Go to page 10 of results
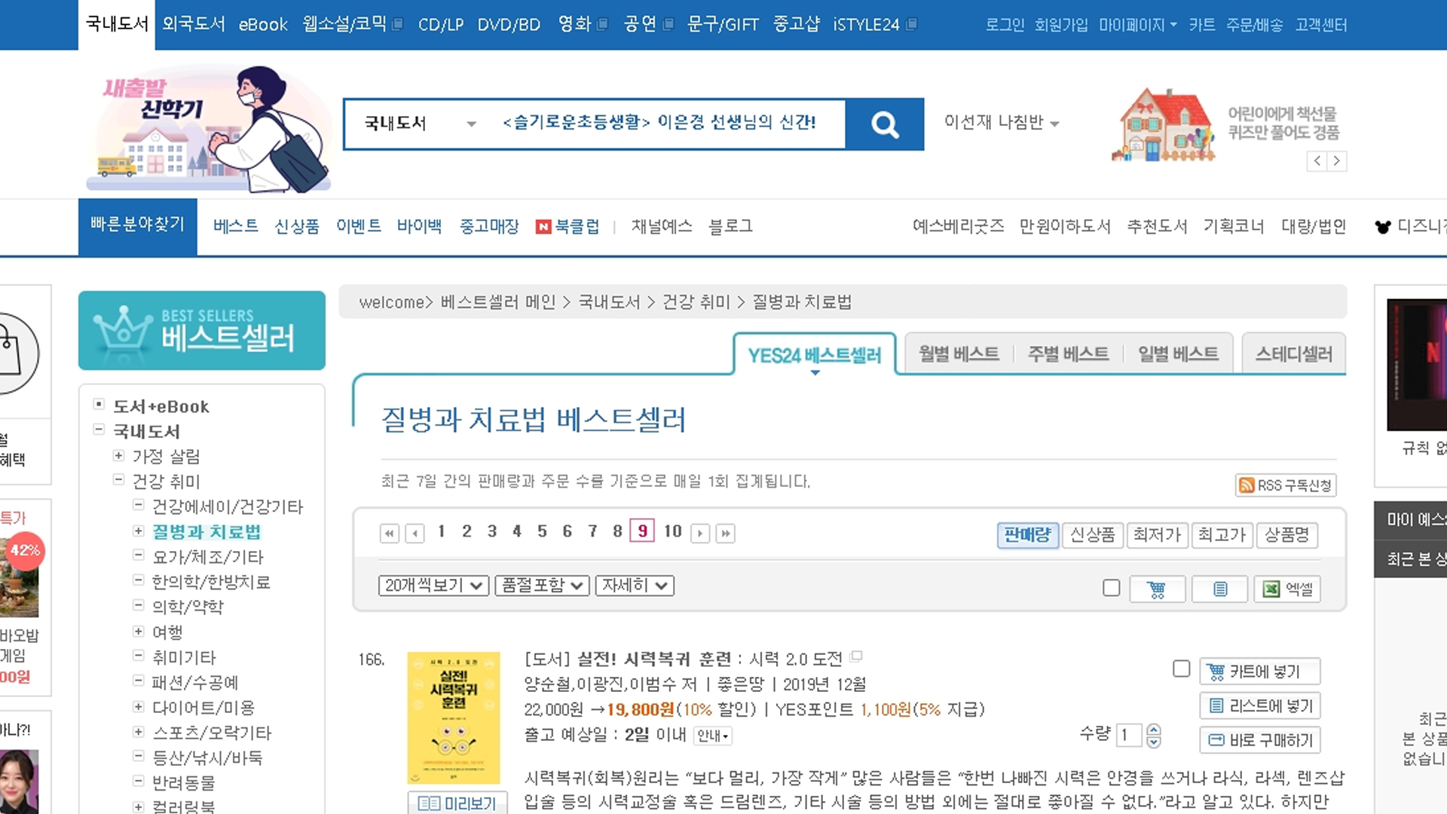Viewport: 1447px width, 814px height. 672,531
